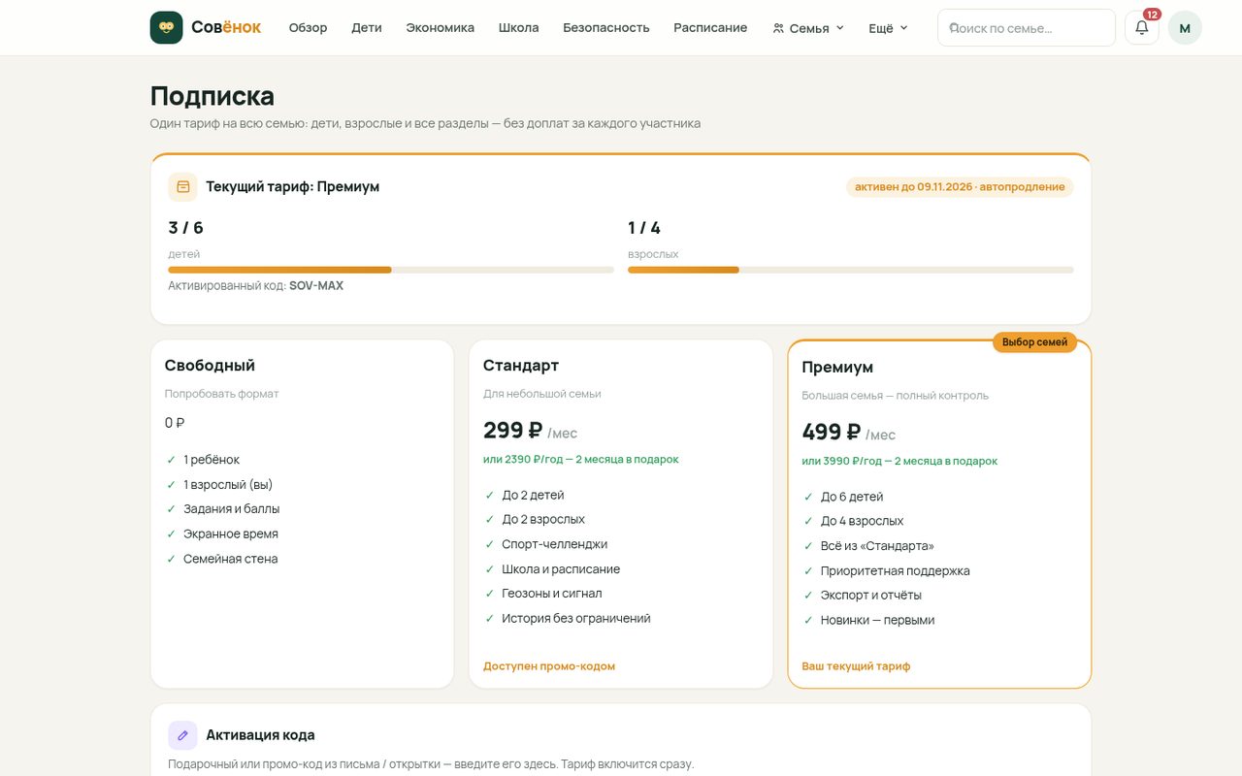Click the current tariff card icon
The height and width of the screenshot is (776, 1242).
(x=182, y=186)
